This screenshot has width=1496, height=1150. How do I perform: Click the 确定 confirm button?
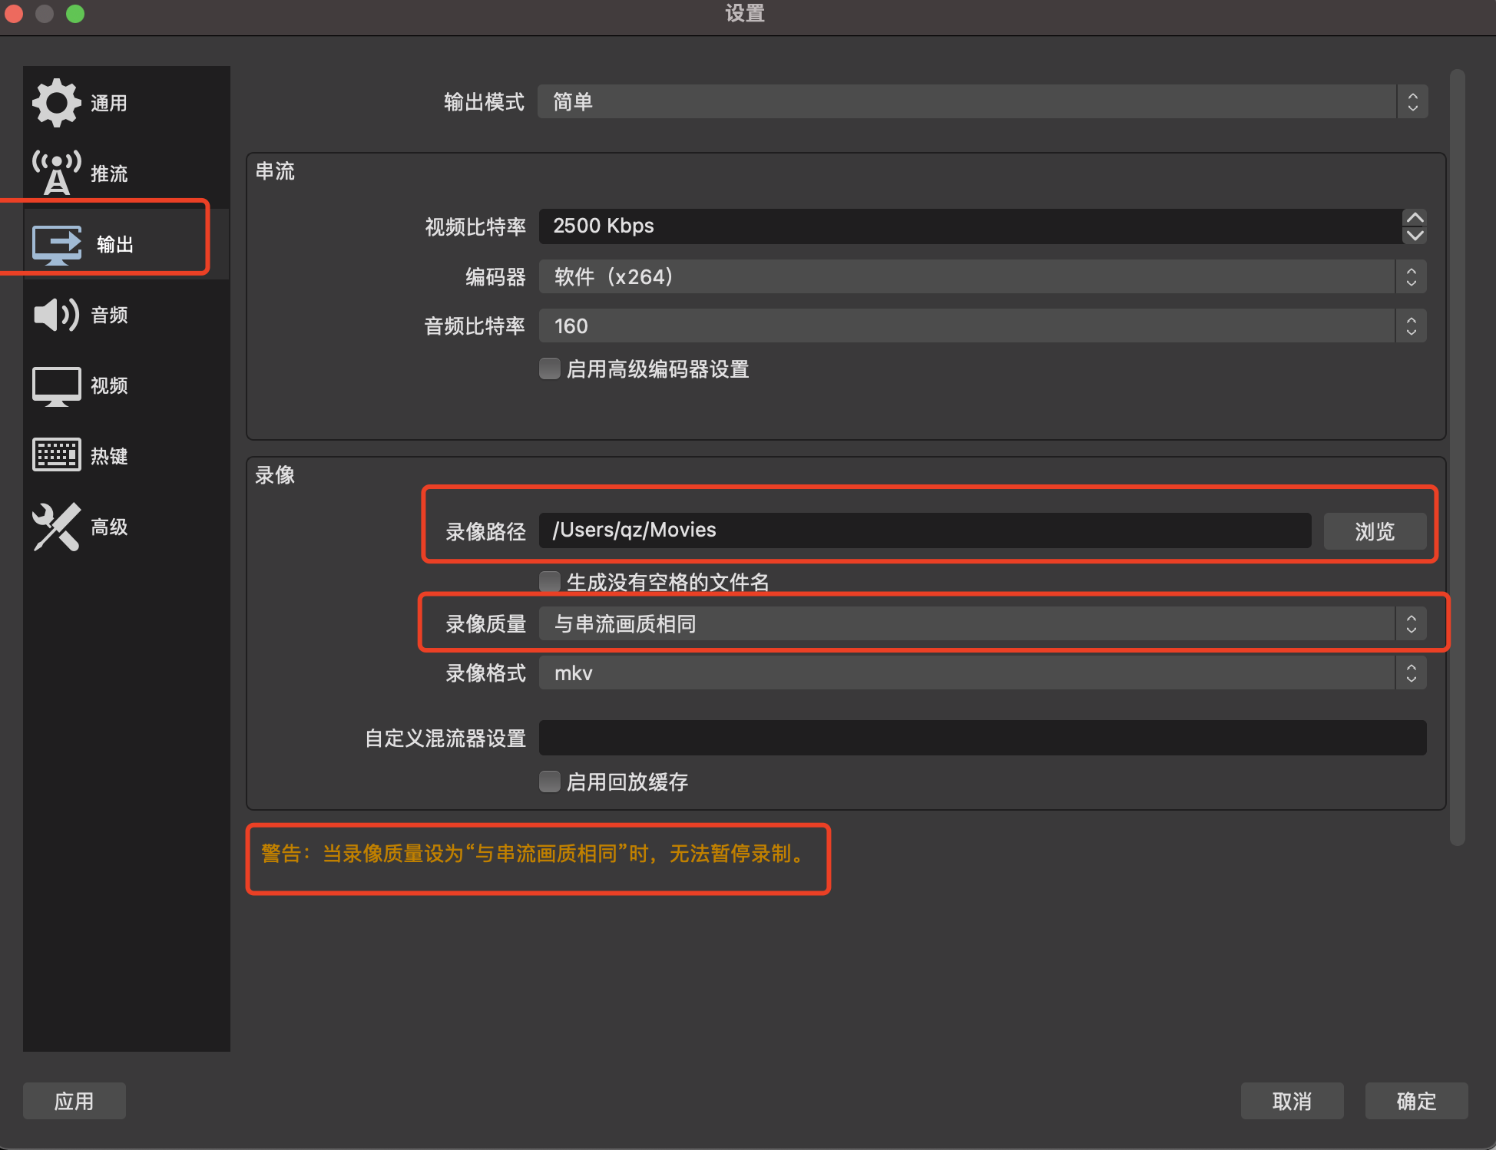1415,1101
